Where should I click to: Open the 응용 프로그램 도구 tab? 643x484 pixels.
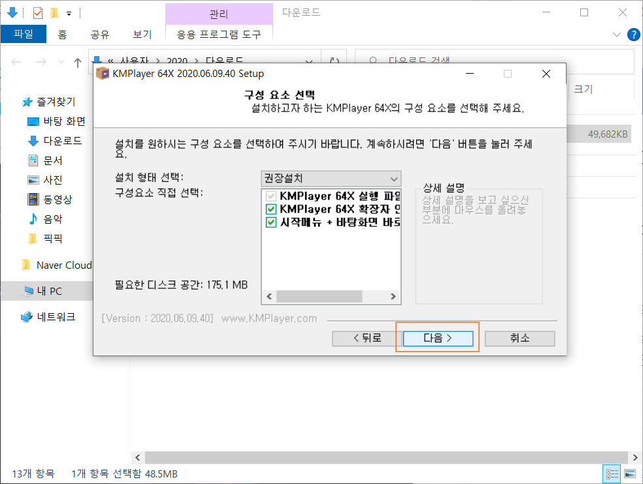pyautogui.click(x=219, y=35)
